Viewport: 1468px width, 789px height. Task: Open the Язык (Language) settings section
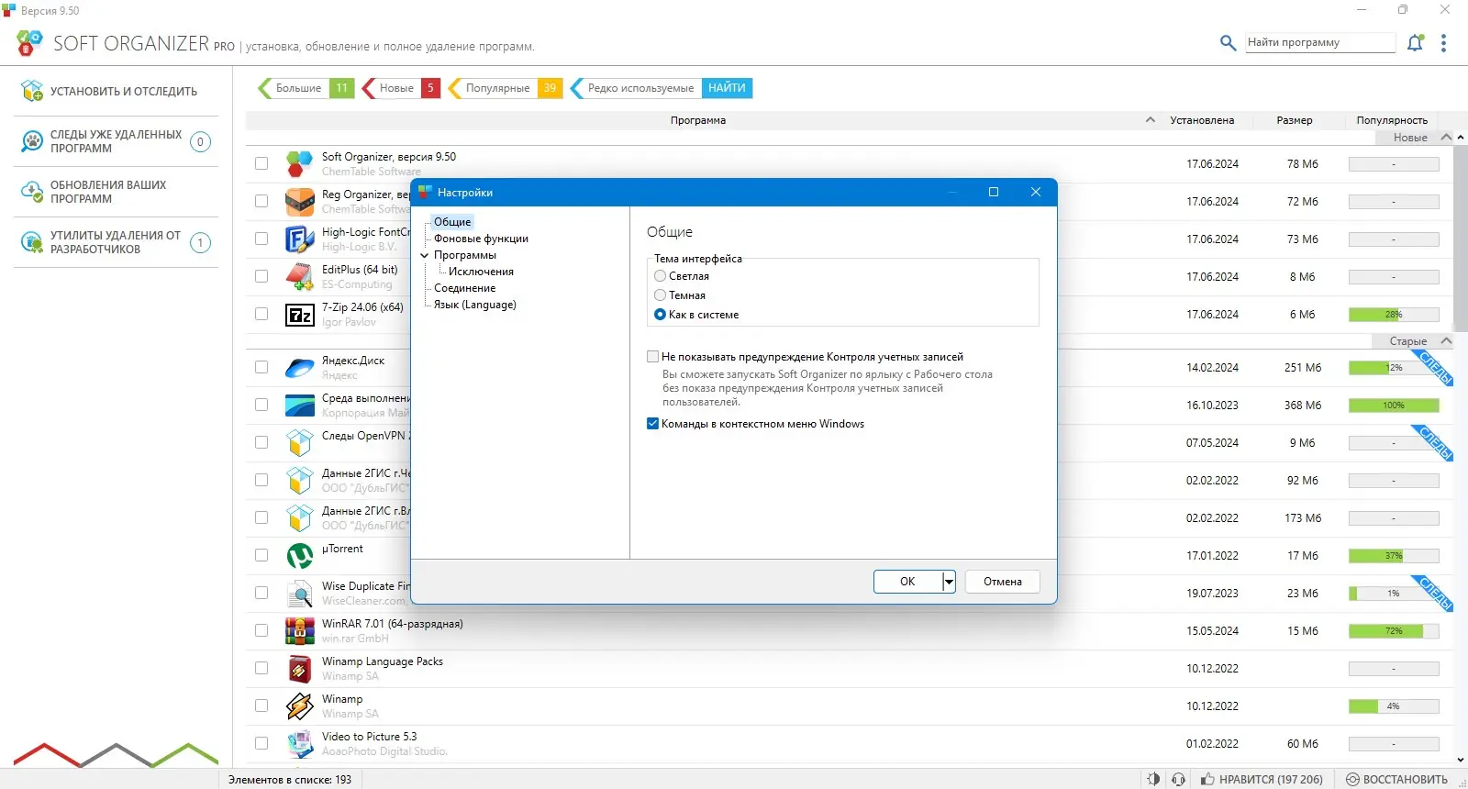tap(474, 305)
